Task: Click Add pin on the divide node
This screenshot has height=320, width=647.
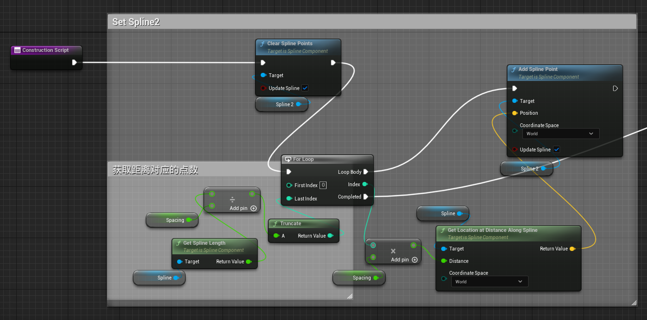Action: pos(243,208)
